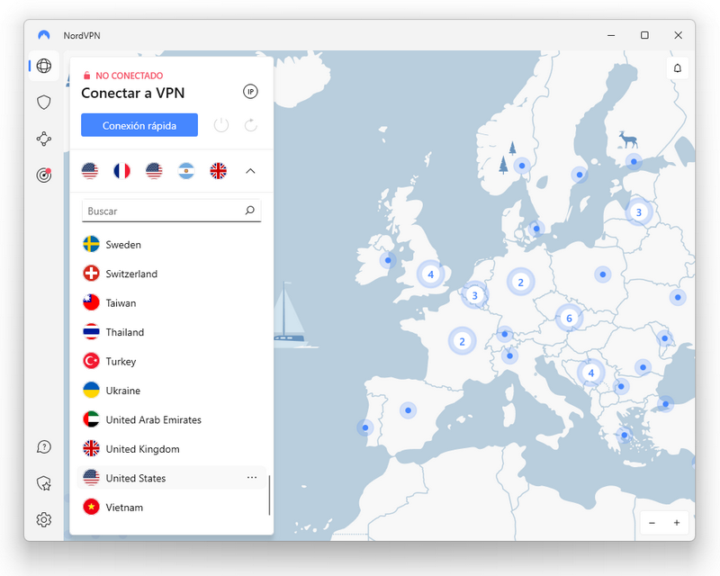Focus the Buscar search field

coord(171,211)
